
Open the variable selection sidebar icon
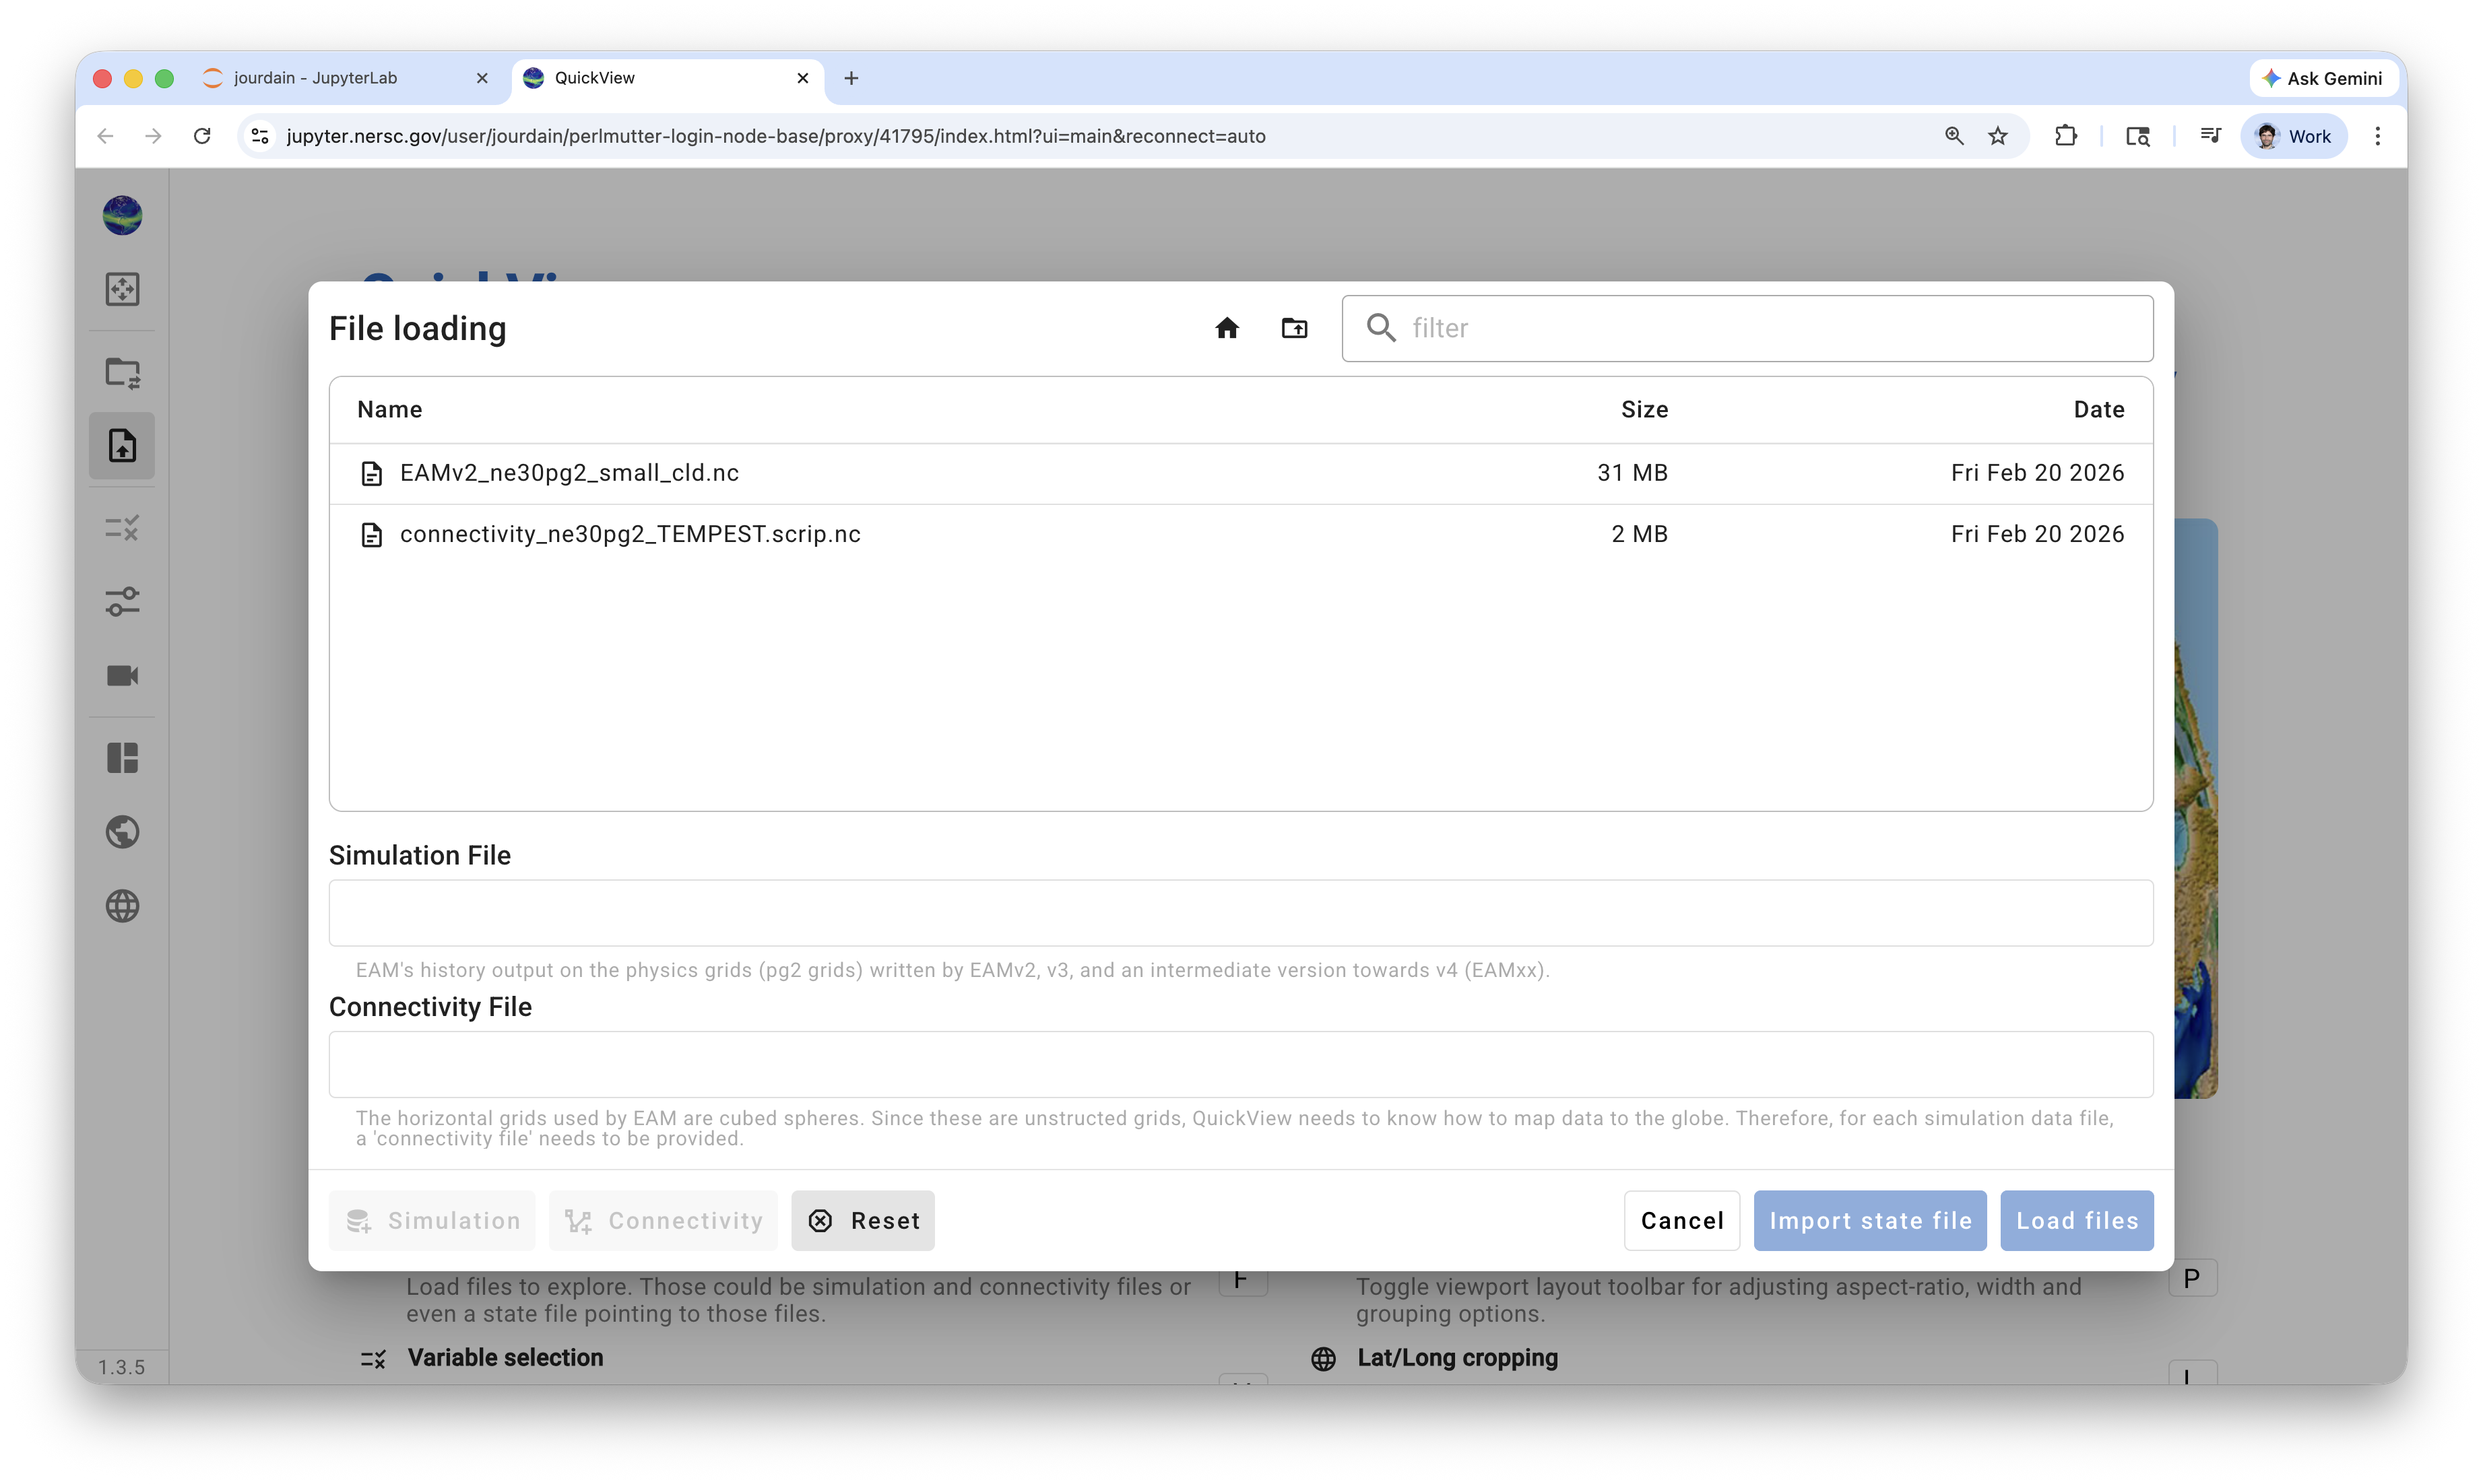[x=122, y=527]
